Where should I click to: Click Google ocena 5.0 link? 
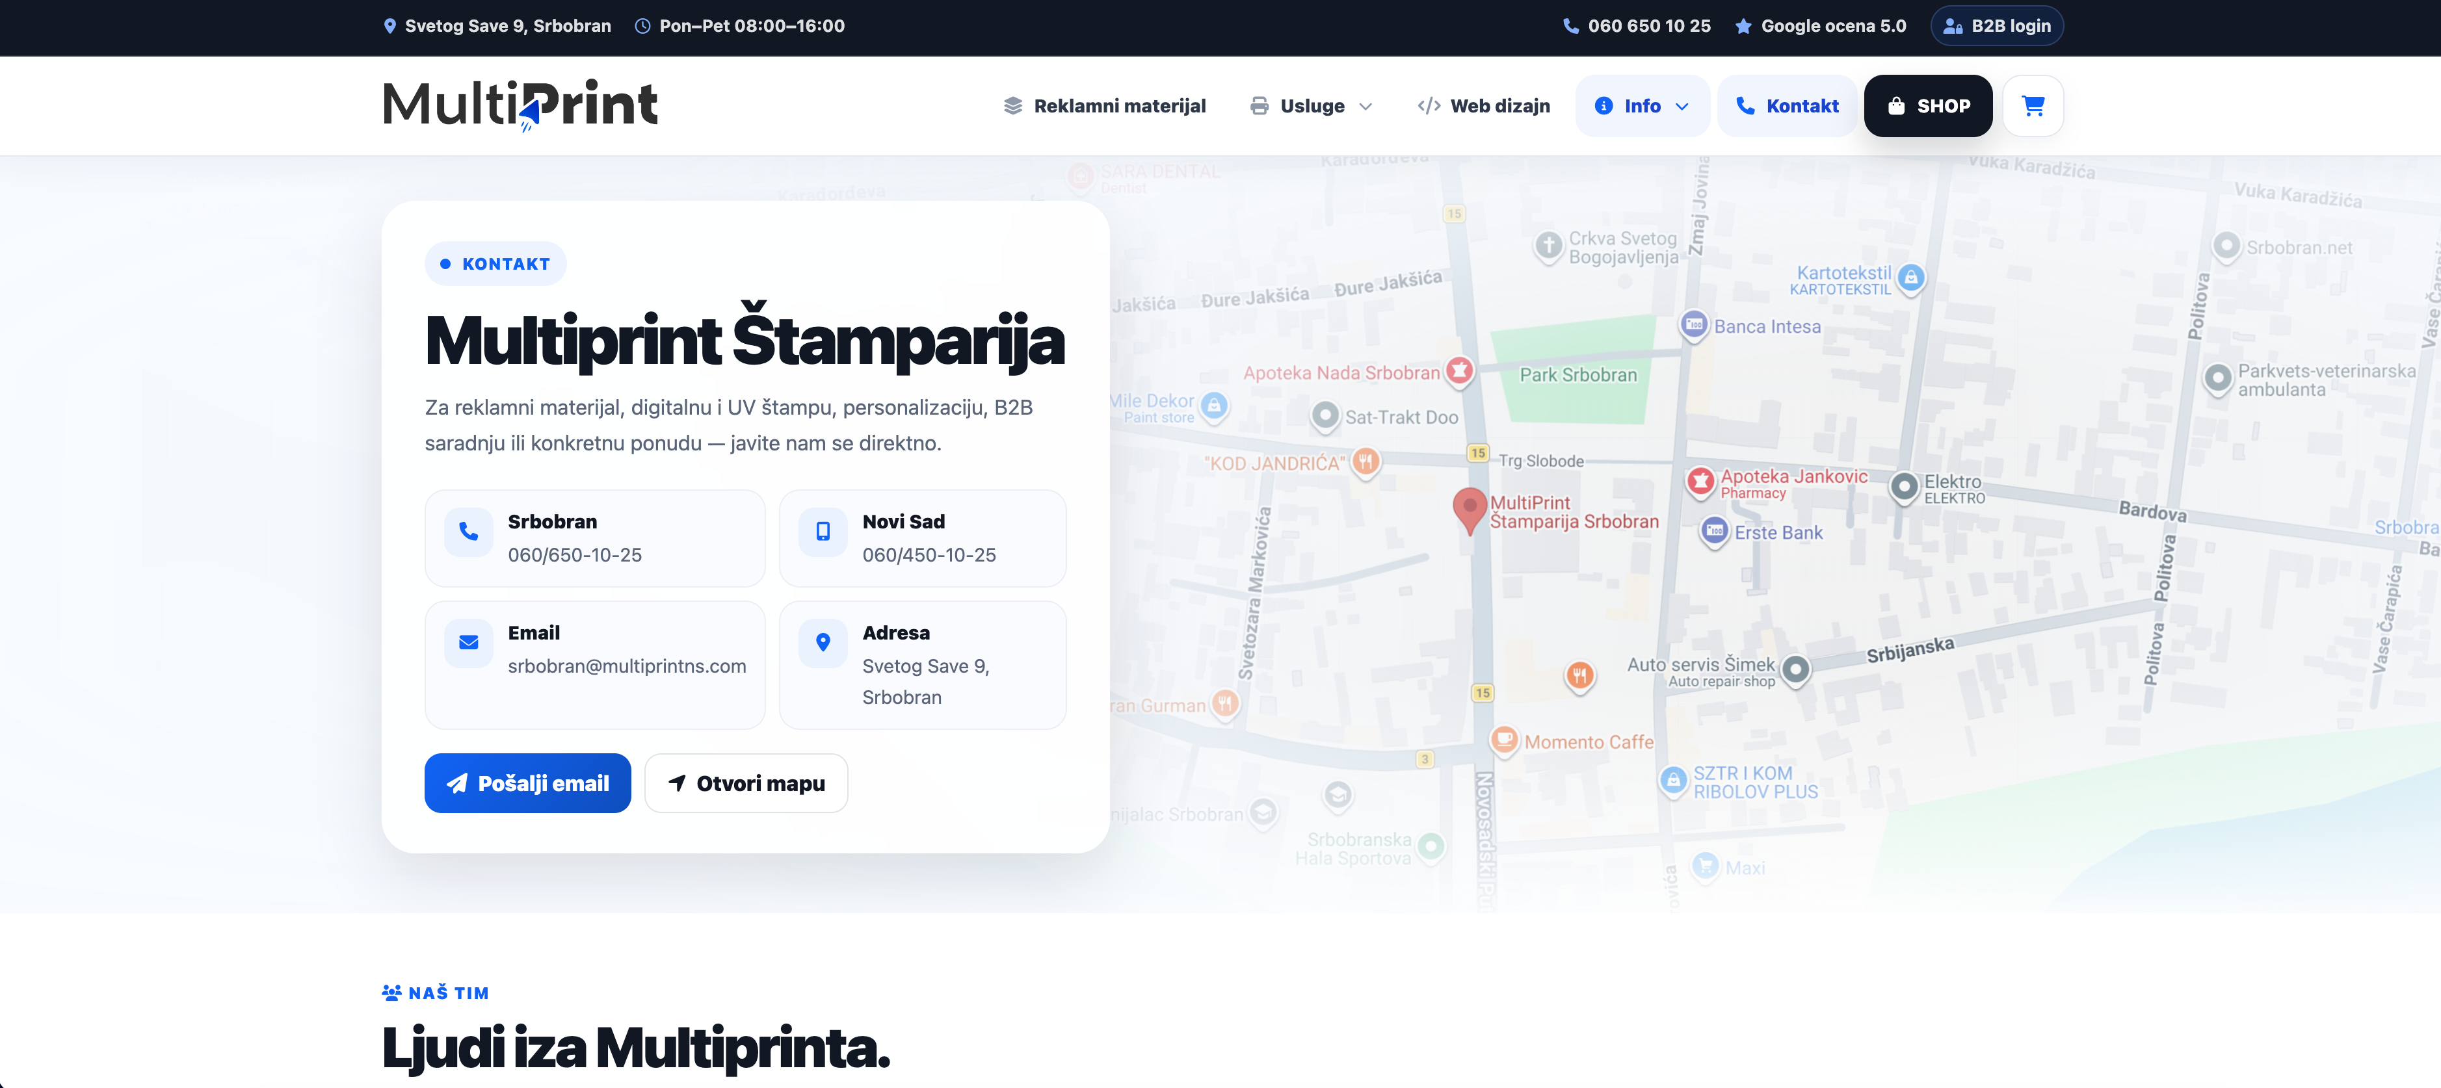coord(1834,27)
